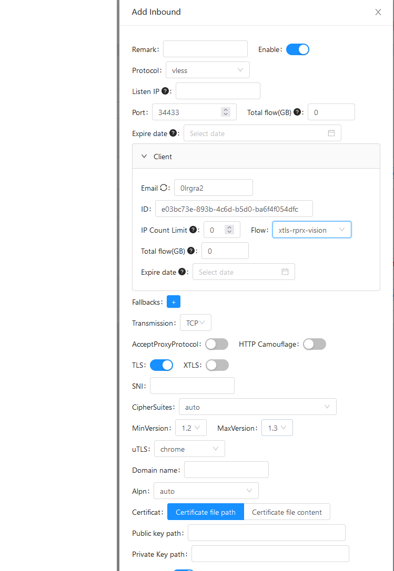Click the Fallbacks plus button
Viewport: 394px width, 571px height.
pos(174,302)
